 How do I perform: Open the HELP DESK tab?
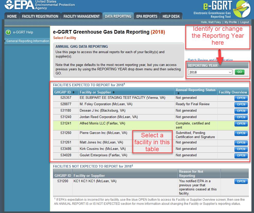tap(171, 16)
